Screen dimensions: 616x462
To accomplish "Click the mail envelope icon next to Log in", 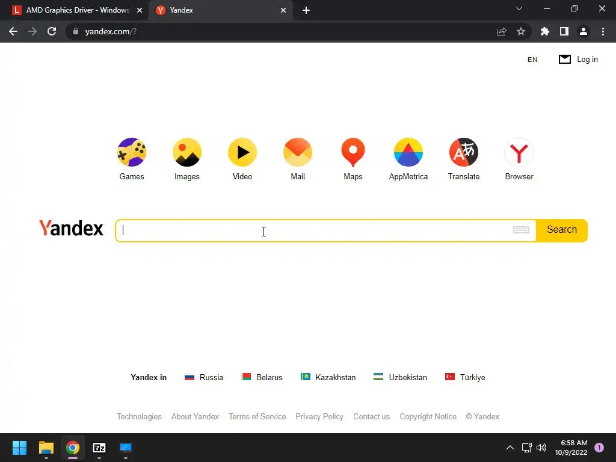I will (564, 60).
